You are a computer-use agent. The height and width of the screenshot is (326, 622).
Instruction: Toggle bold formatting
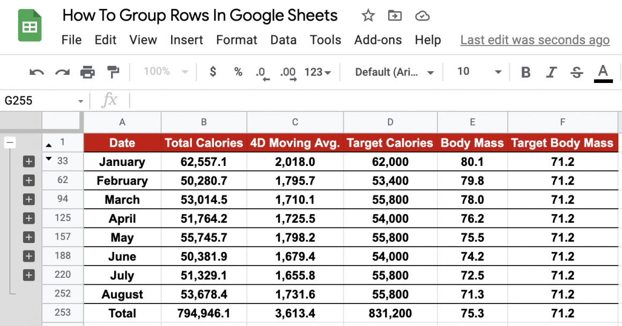pyautogui.click(x=525, y=72)
